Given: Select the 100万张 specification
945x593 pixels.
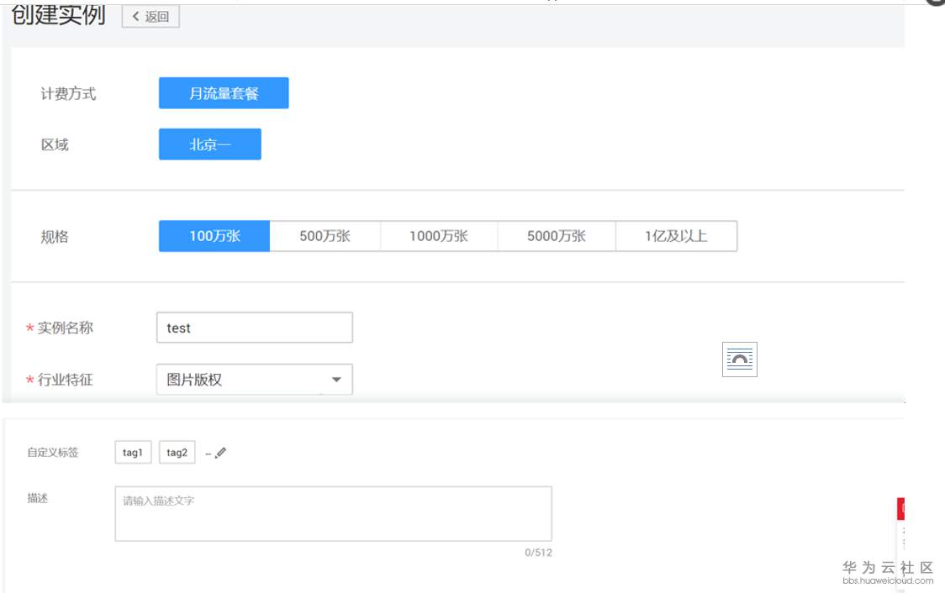Looking at the screenshot, I should point(214,236).
